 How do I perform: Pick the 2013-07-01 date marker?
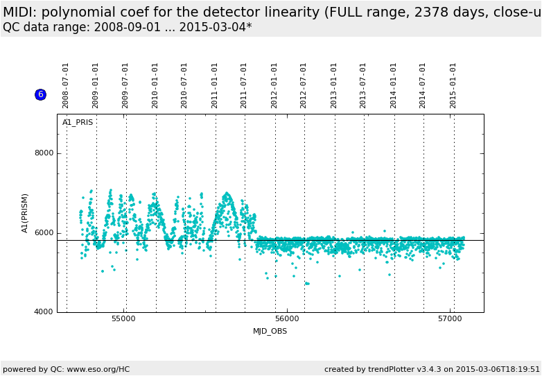coord(363,85)
